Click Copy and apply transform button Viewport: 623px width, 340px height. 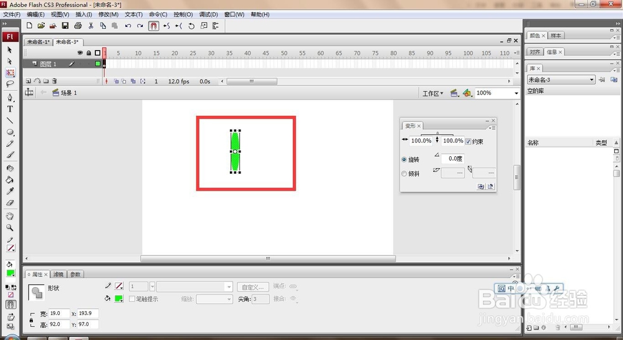click(481, 186)
